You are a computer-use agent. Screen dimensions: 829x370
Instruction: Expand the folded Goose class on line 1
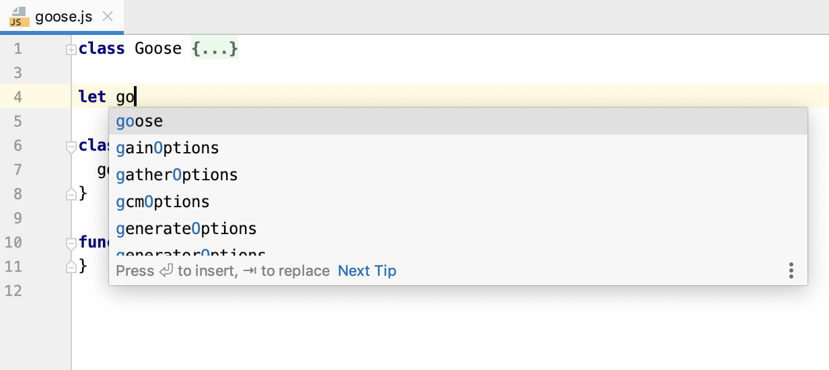point(71,49)
